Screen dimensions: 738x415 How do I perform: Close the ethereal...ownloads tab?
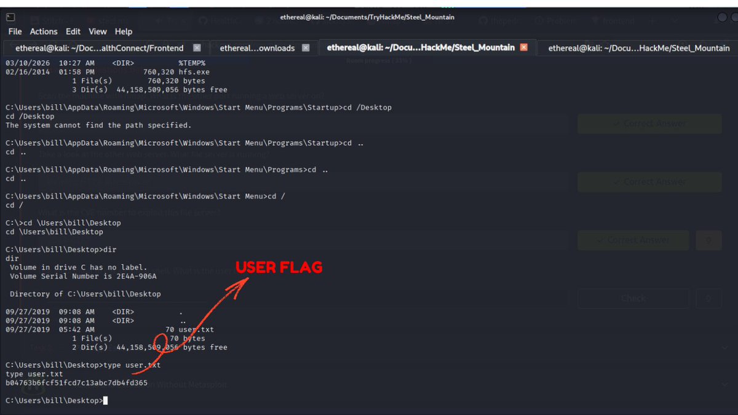[307, 48]
